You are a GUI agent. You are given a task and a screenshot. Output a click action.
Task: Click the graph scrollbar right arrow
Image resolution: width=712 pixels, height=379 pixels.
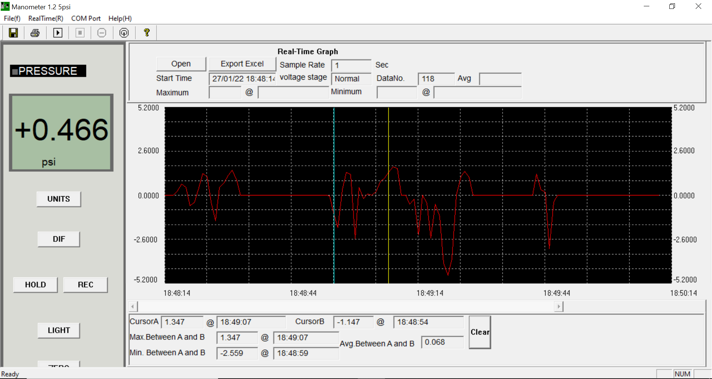click(x=559, y=307)
